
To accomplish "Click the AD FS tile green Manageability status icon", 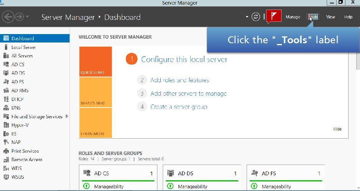I will click(254, 186).
